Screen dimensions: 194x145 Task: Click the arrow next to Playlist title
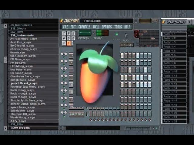pyautogui.click(x=189, y=22)
